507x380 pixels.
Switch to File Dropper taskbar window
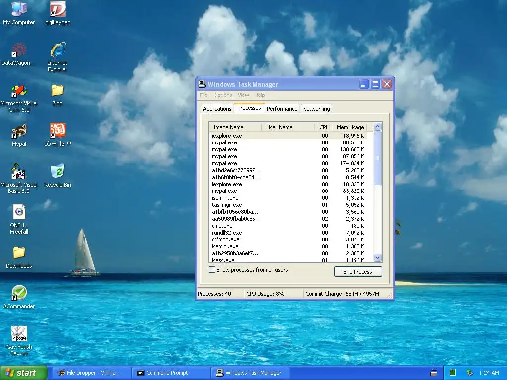(92, 373)
